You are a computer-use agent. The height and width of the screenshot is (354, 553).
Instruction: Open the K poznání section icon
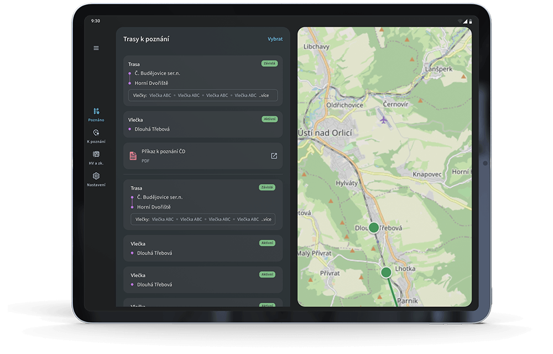96,133
